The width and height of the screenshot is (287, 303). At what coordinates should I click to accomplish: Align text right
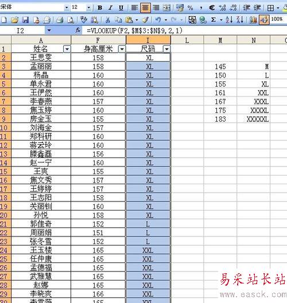[156, 7]
